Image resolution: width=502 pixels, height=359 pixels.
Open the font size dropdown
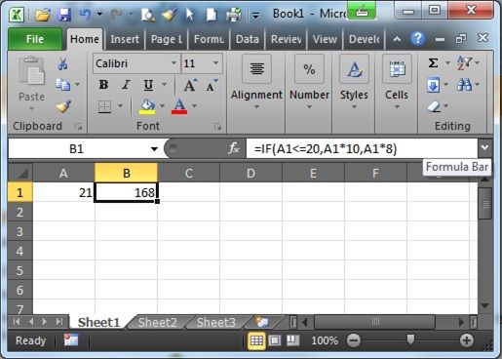(x=215, y=63)
